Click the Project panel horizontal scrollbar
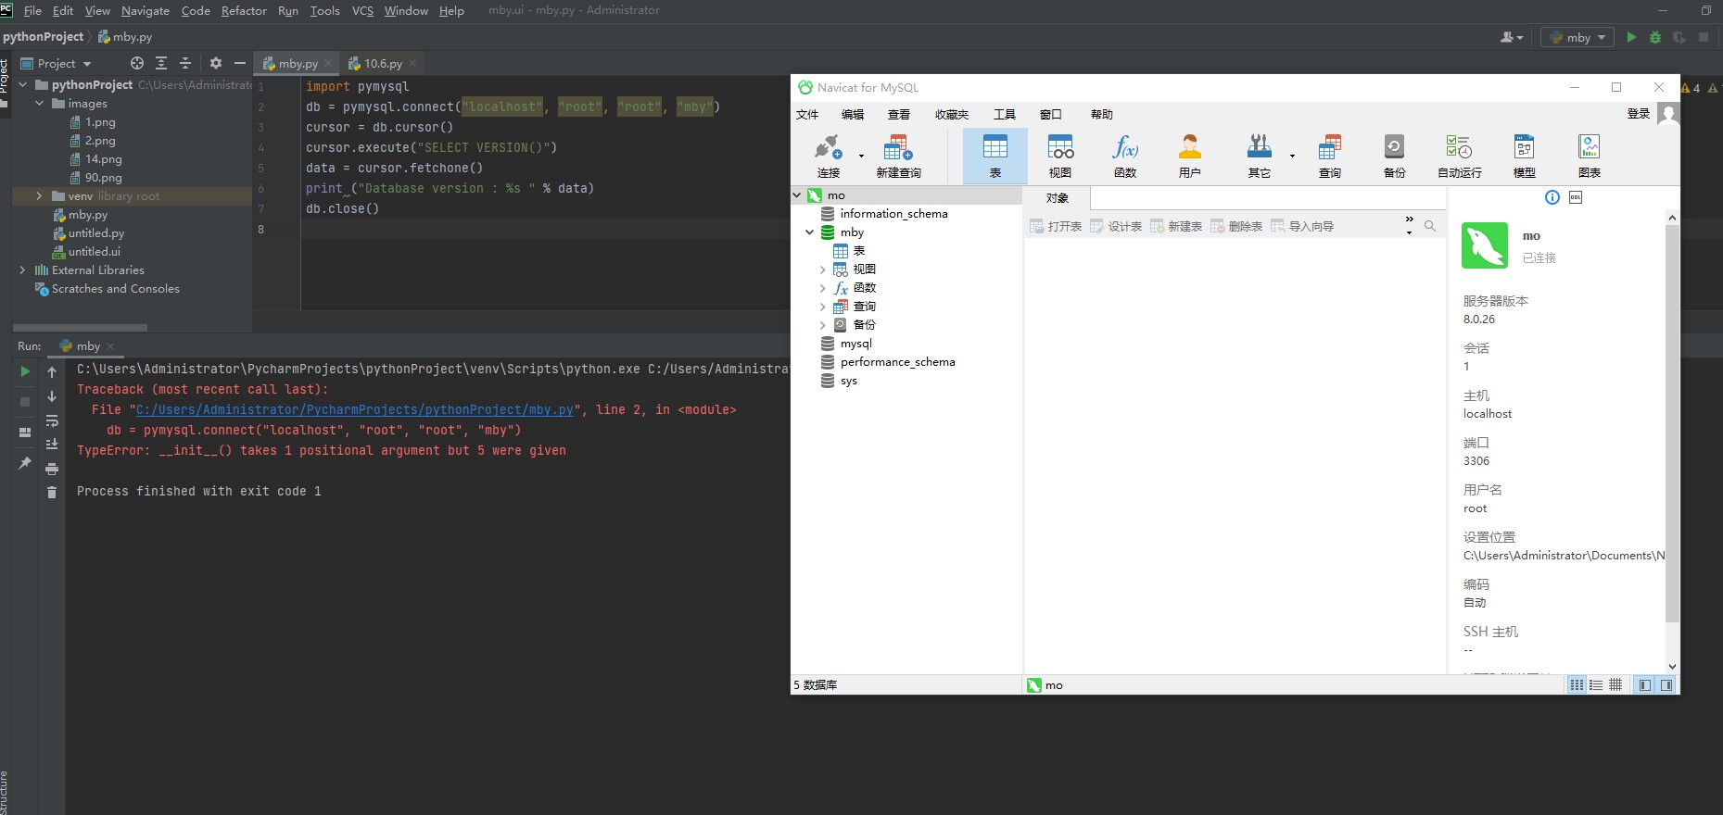Screen dimensions: 1723x815 pos(80,328)
